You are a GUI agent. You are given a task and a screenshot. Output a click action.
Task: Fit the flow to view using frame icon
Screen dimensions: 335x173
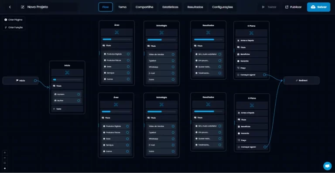(5, 163)
